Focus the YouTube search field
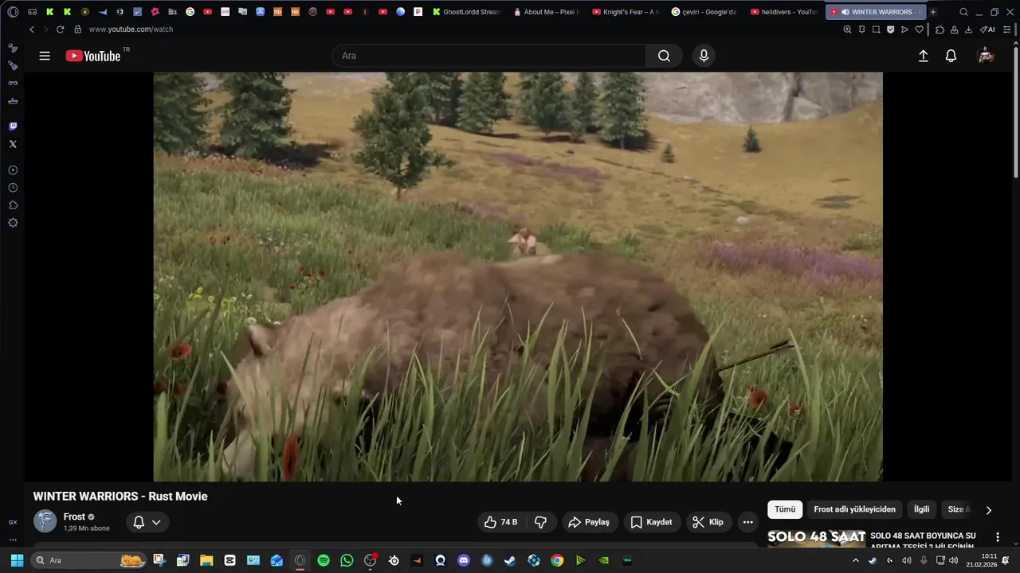 (488, 56)
